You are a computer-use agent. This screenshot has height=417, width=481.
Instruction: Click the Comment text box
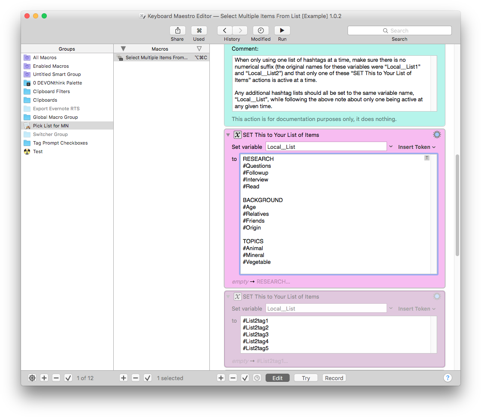pyautogui.click(x=335, y=83)
